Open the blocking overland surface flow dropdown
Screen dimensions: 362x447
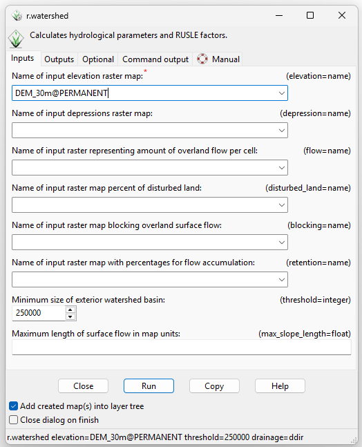coord(282,242)
